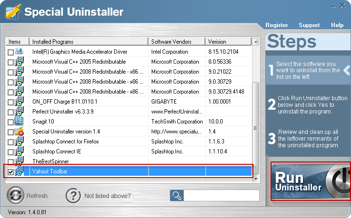Viewport: 351px width, 218px height.
Task: Click the Run Uninstaller button
Action: tap(311, 181)
